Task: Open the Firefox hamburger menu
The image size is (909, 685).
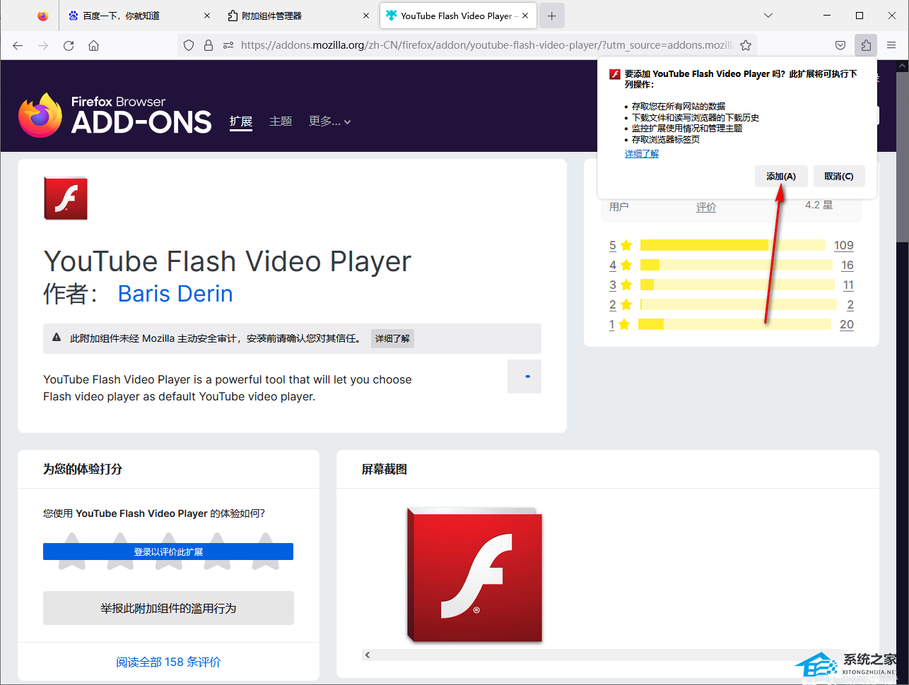Action: click(891, 44)
